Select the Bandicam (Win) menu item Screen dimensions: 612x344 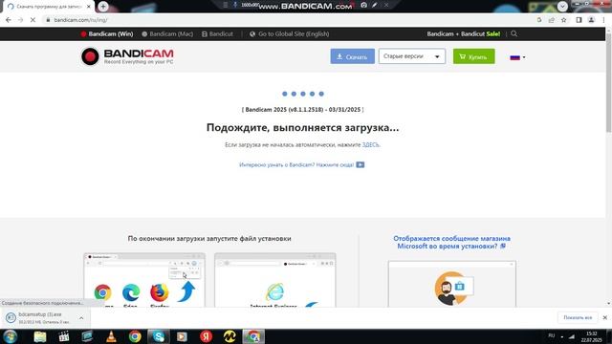(x=107, y=34)
